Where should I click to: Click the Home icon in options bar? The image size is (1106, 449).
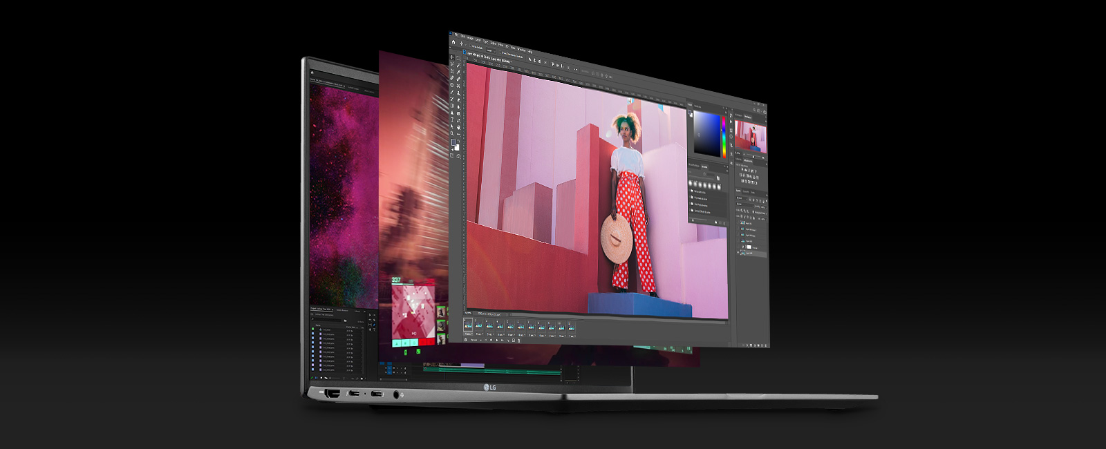pyautogui.click(x=453, y=42)
